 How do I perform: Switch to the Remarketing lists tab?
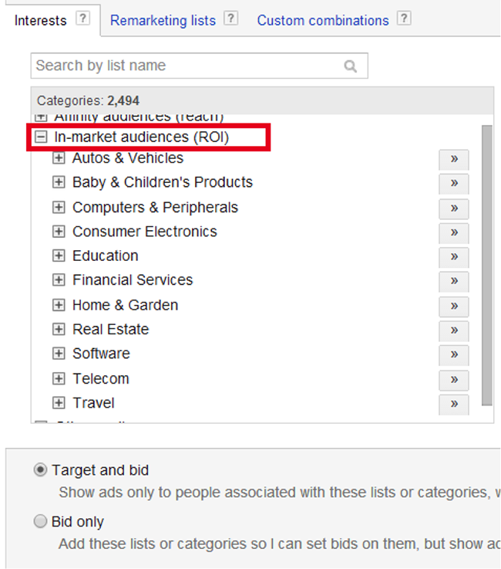(x=163, y=21)
